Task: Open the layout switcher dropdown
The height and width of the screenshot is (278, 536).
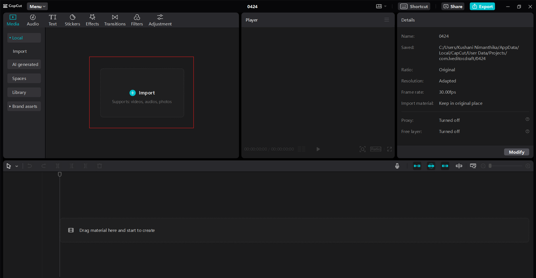Action: [x=381, y=6]
